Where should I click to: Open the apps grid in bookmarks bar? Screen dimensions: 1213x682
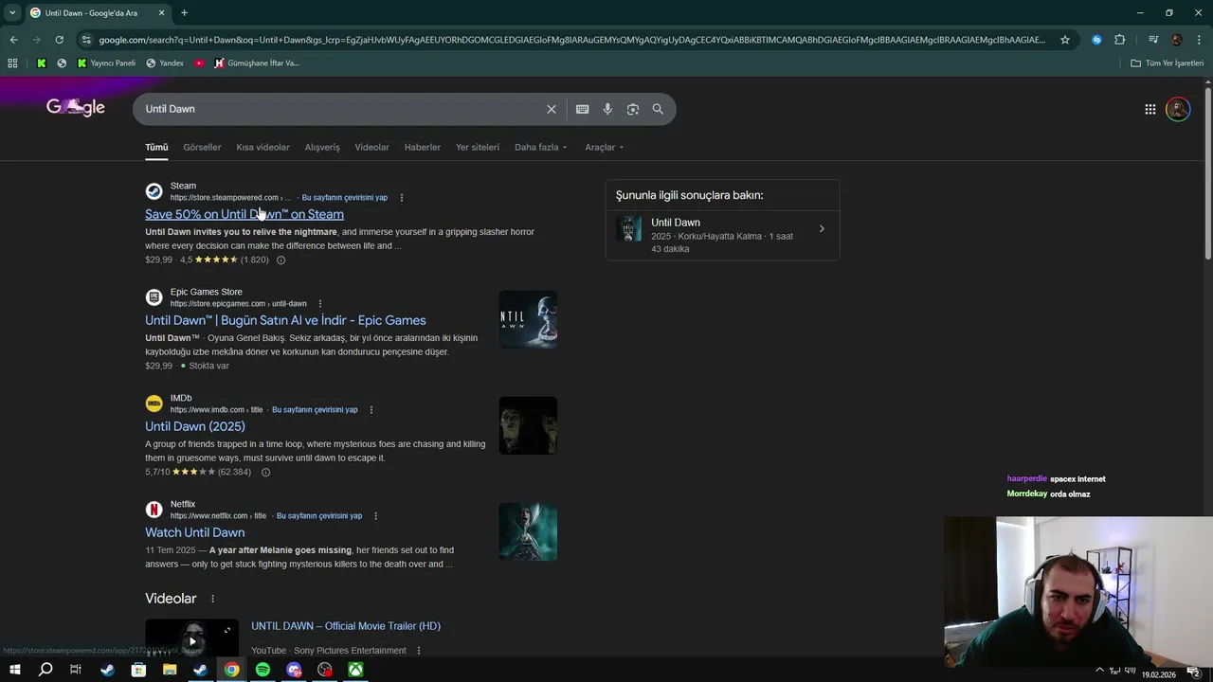pos(12,63)
